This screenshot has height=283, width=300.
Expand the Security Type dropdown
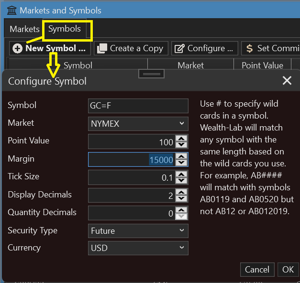138,231
